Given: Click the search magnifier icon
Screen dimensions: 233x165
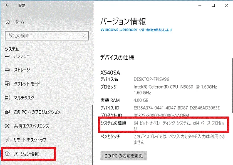Looking at the screenshot, I should pos(84,36).
